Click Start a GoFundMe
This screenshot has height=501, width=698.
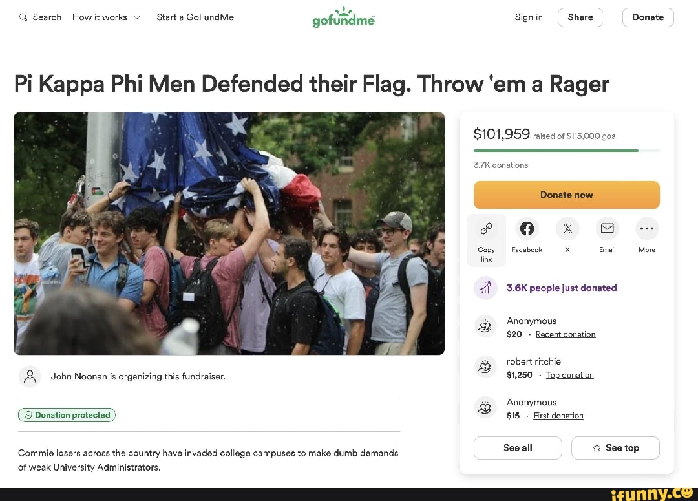click(x=195, y=17)
